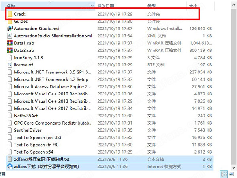The height and width of the screenshot is (178, 237).
Task: Click the Visual C++ 2010 file icon
Action: pos(10,94)
